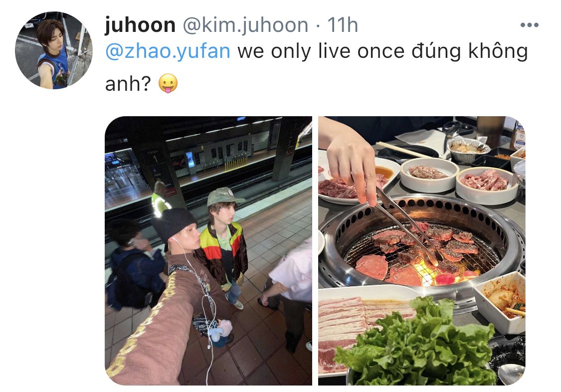The height and width of the screenshot is (392, 561).
Task: Click the black beanie in the station photo
Action: (x=173, y=223)
